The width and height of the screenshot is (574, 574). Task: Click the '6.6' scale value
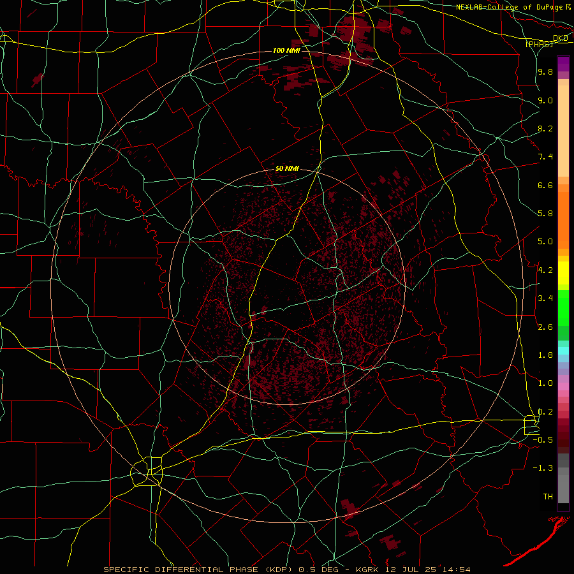point(545,185)
